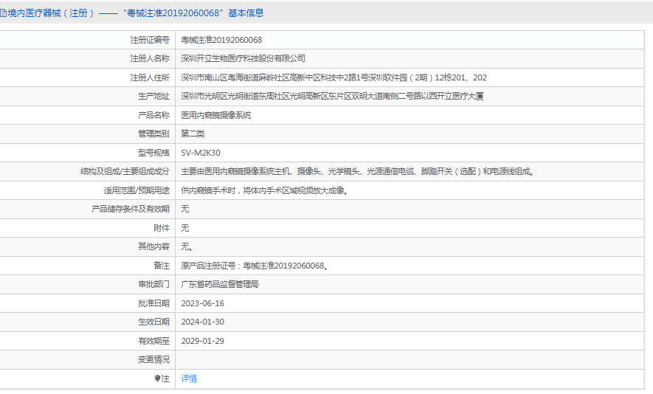Click the product name 医用内窥镜摄像系统
The width and height of the screenshot is (653, 394).
pyautogui.click(x=216, y=115)
